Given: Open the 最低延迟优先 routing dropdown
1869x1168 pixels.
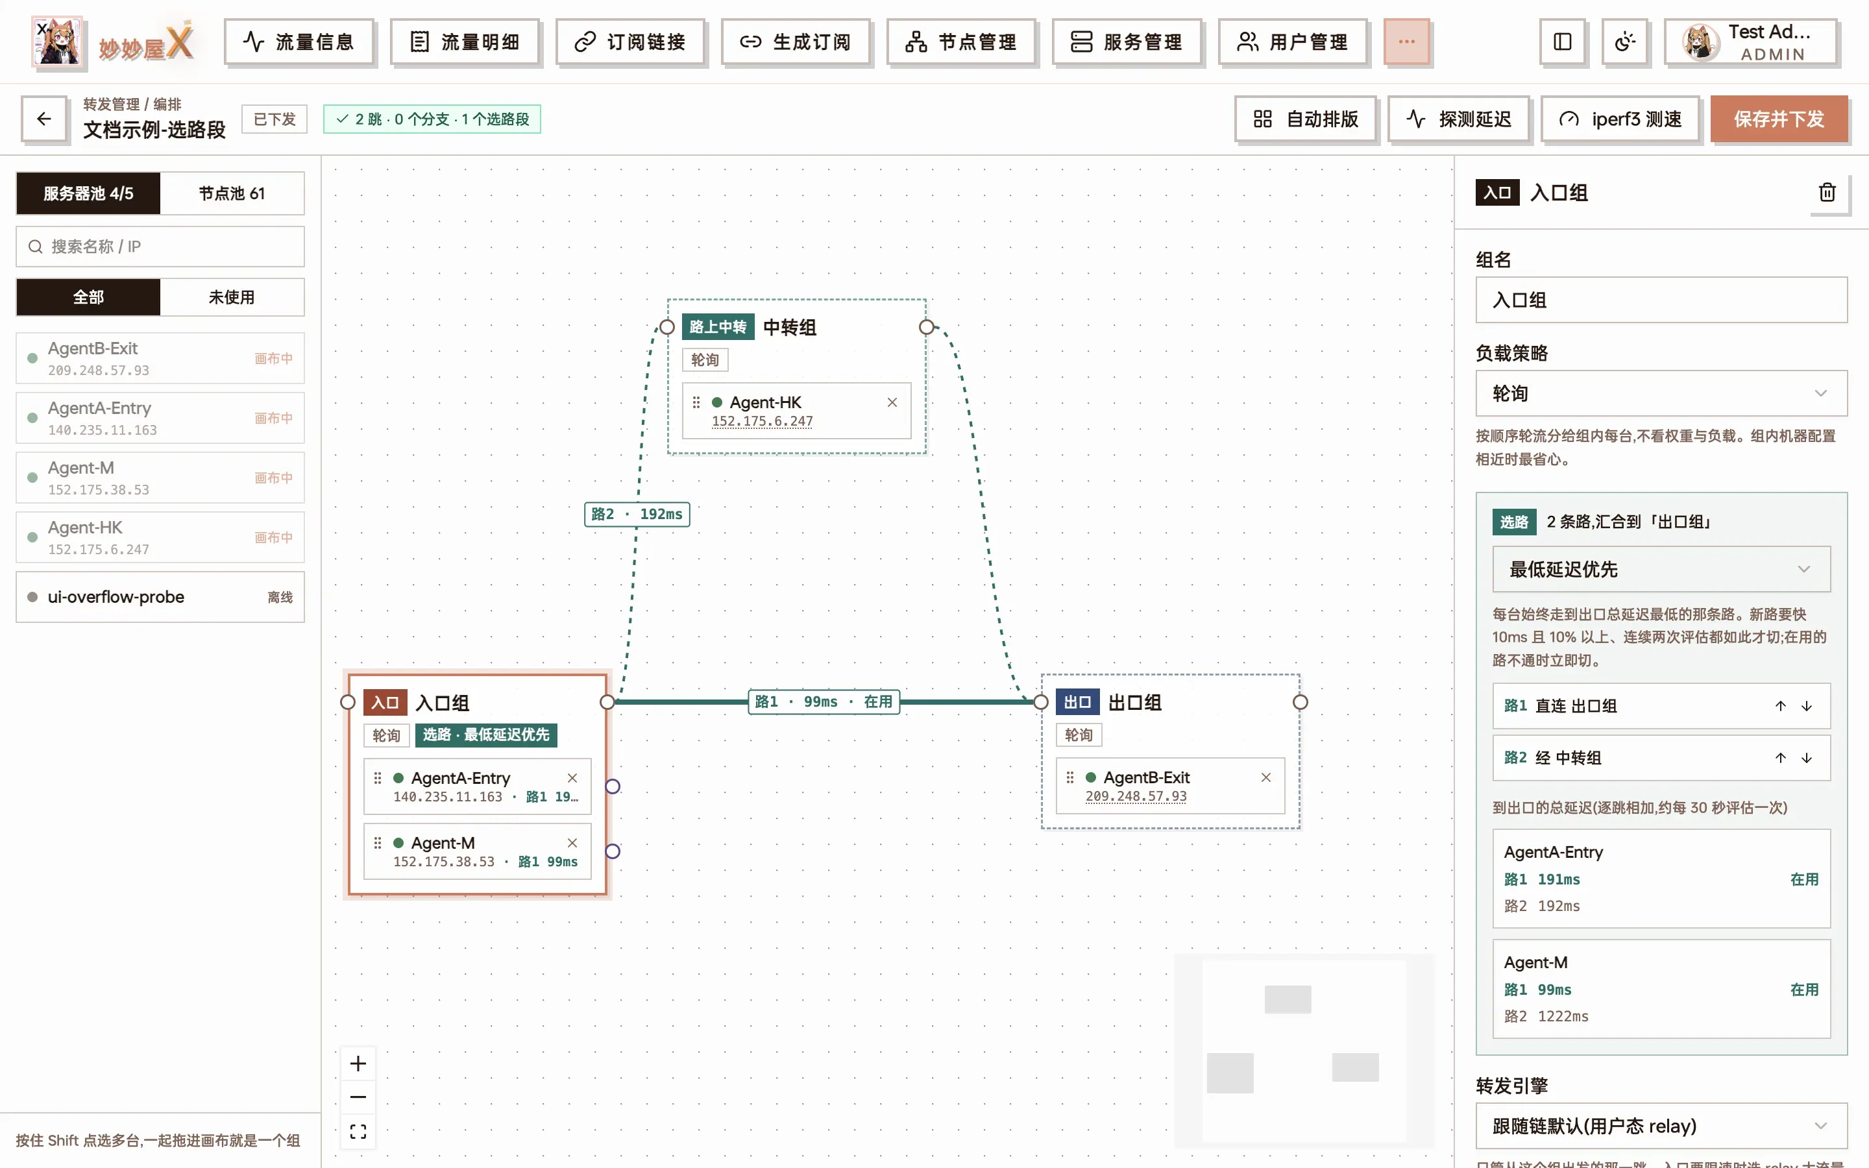Looking at the screenshot, I should point(1661,569).
